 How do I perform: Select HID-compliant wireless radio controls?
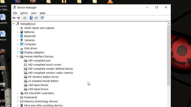pos(50,73)
